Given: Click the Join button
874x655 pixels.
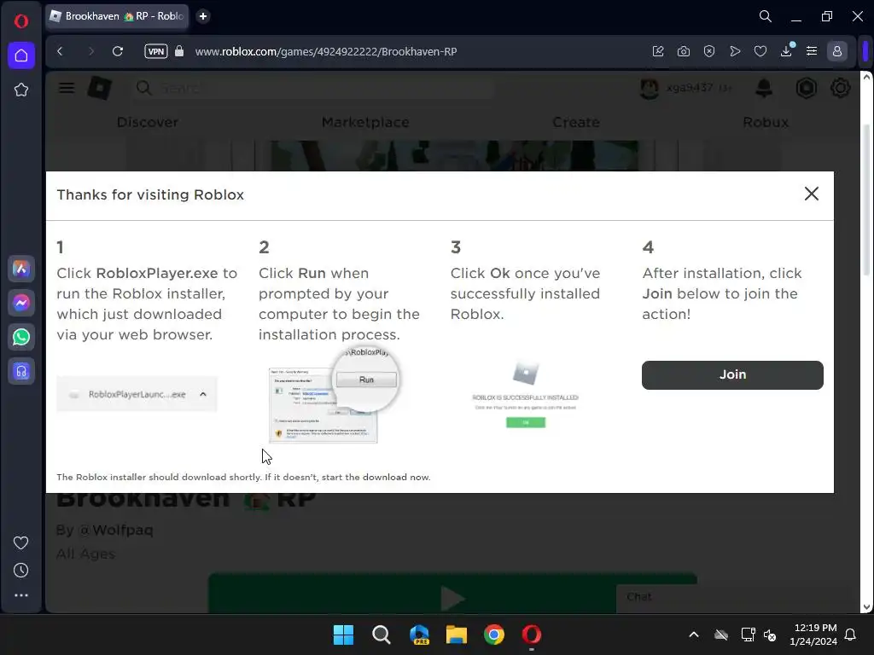Looking at the screenshot, I should (732, 375).
